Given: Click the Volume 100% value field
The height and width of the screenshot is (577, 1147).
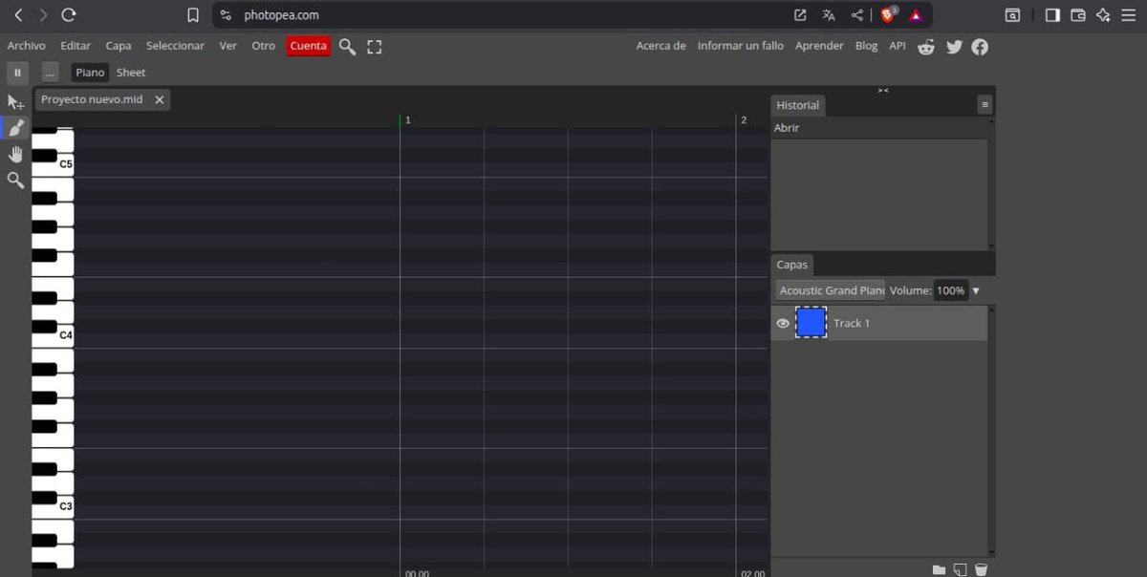Looking at the screenshot, I should [950, 290].
